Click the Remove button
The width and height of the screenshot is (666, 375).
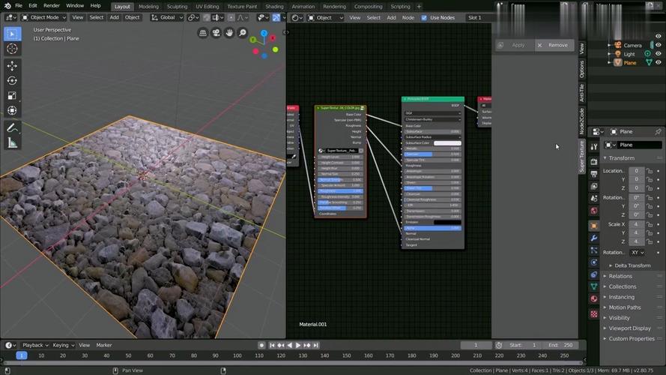coord(554,45)
